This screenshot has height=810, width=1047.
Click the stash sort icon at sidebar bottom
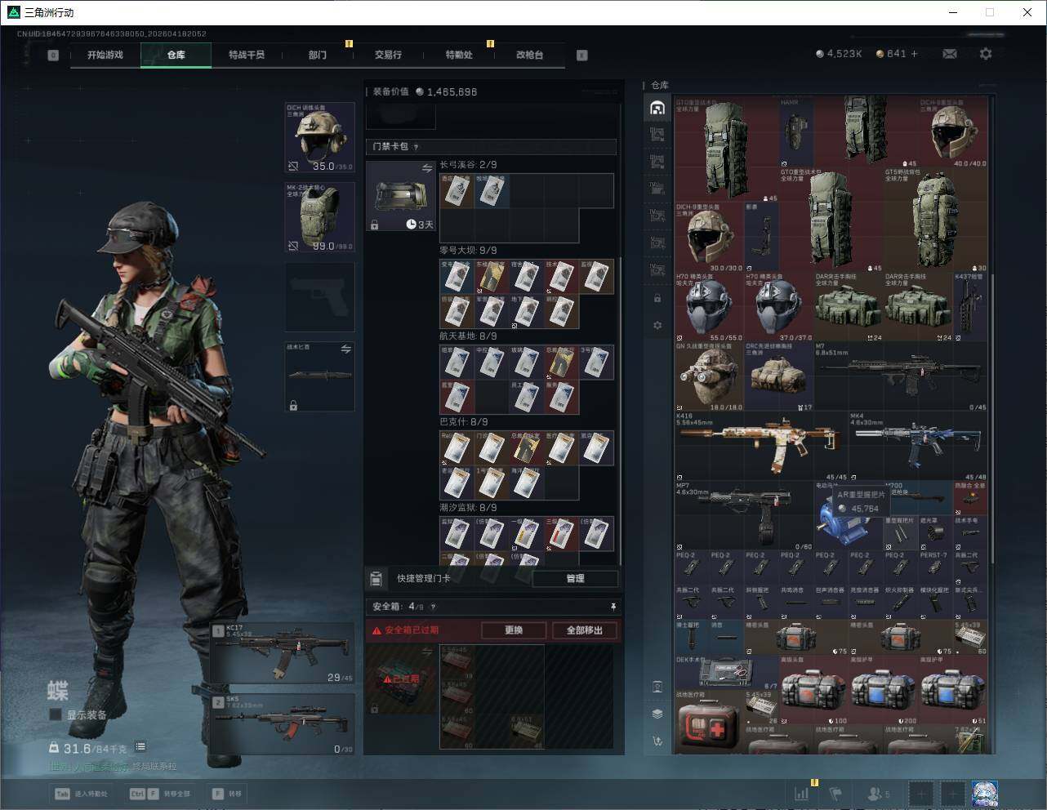[657, 741]
